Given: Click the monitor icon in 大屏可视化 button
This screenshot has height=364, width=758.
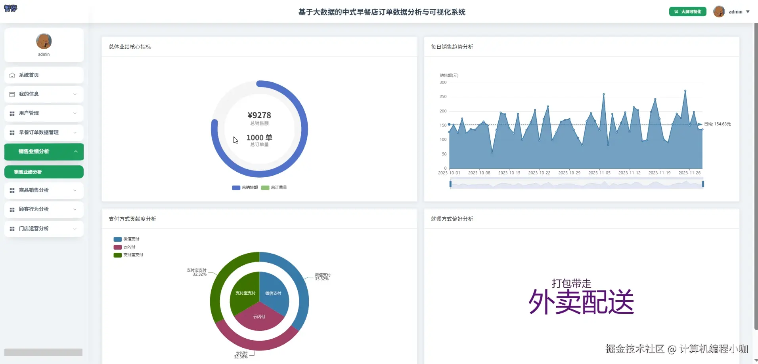Looking at the screenshot, I should point(676,12).
